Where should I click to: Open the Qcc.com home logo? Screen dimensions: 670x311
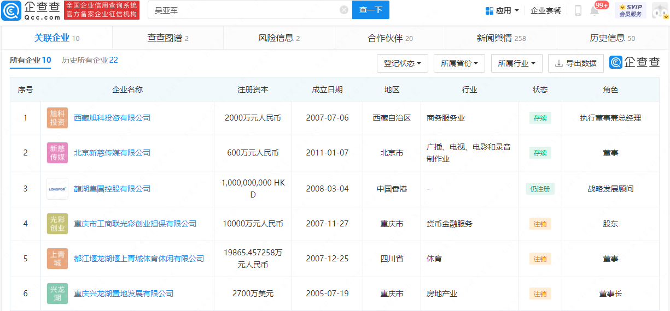point(31,10)
